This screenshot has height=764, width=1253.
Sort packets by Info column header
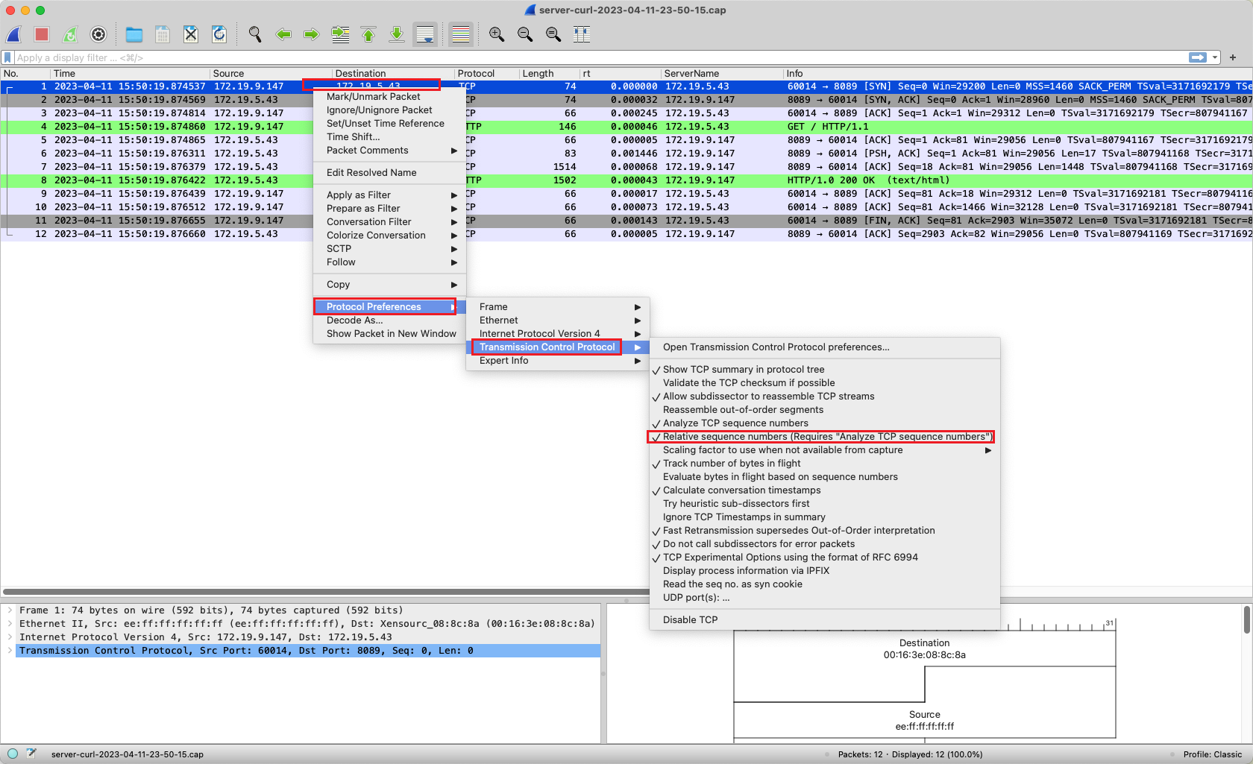tap(1018, 74)
